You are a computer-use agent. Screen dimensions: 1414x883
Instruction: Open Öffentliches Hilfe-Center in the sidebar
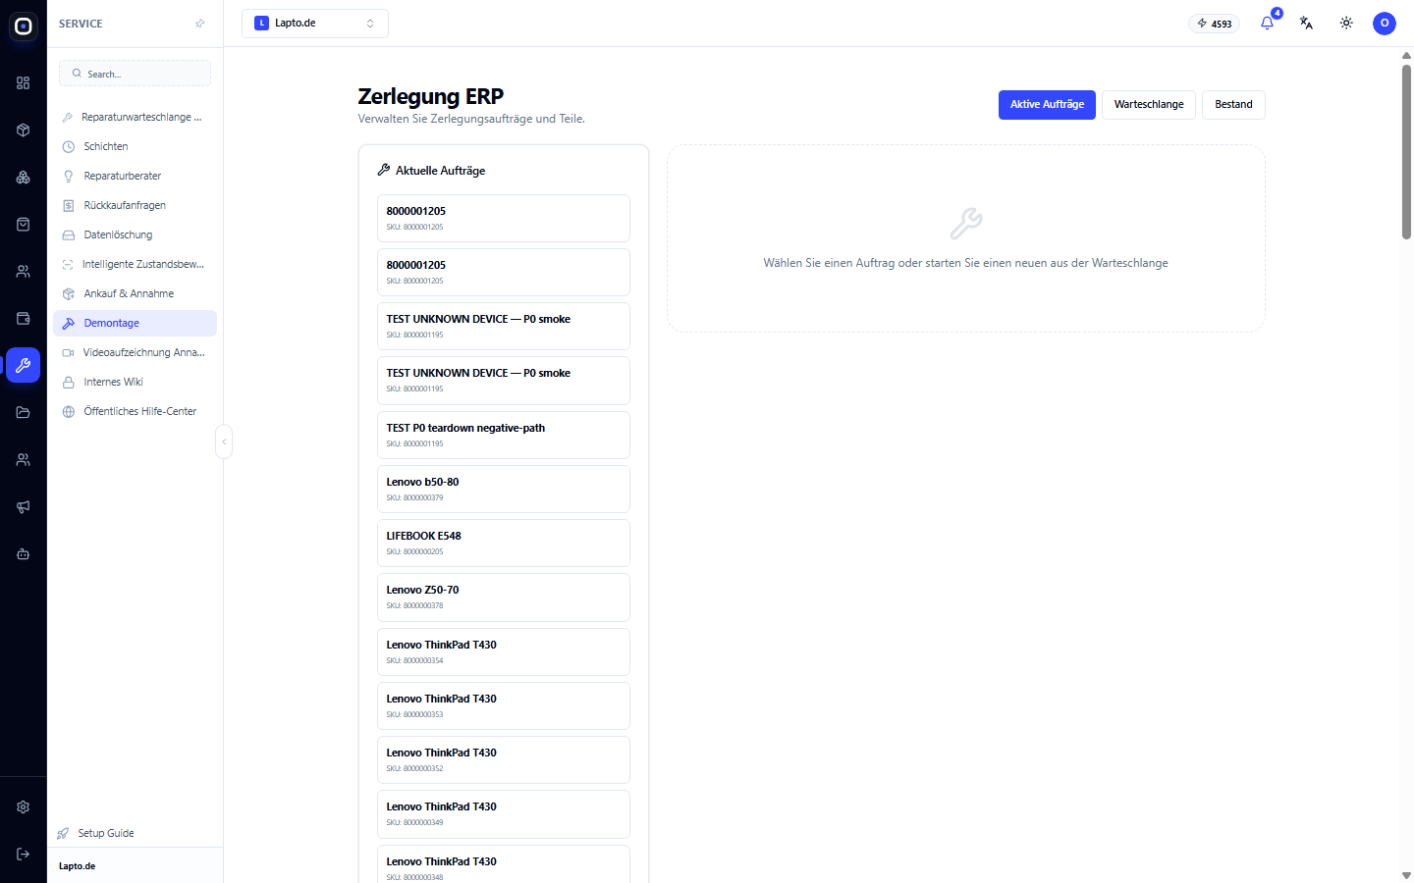point(136,411)
